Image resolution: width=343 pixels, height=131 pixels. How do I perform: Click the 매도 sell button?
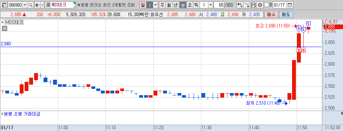point(286,15)
